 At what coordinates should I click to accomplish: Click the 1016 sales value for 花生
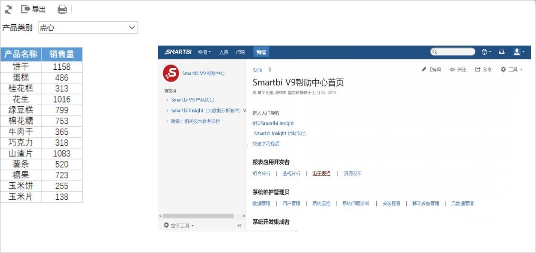[62, 99]
